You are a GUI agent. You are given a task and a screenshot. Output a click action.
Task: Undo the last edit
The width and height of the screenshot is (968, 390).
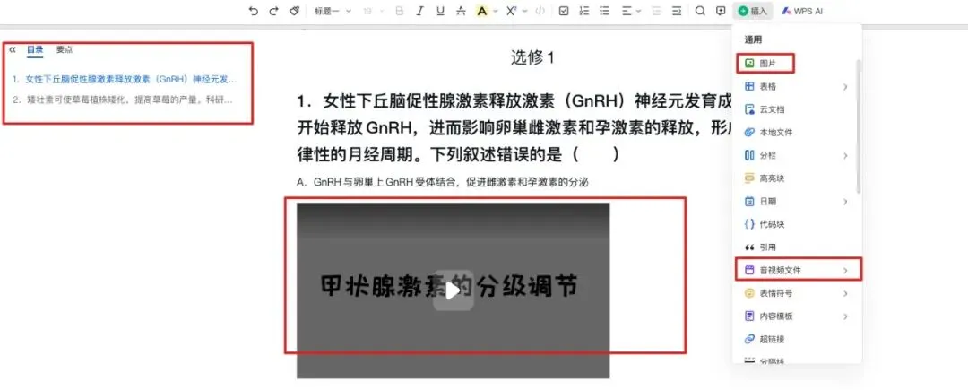click(253, 11)
